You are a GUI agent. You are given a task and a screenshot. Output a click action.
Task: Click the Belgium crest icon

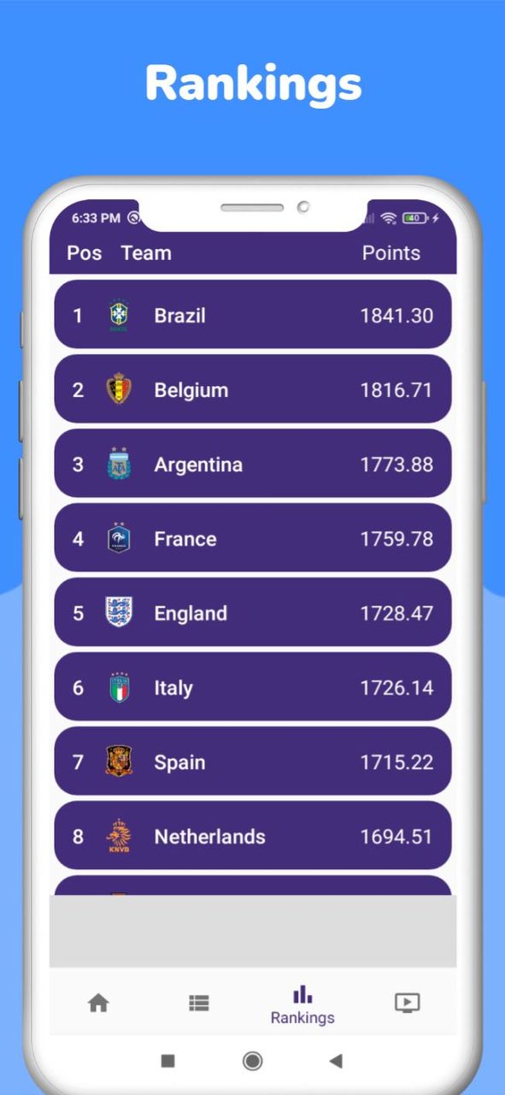119,389
